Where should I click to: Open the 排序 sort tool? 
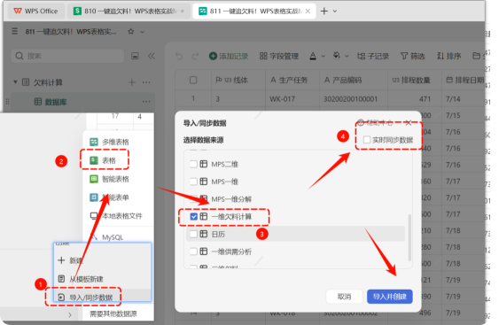point(449,57)
